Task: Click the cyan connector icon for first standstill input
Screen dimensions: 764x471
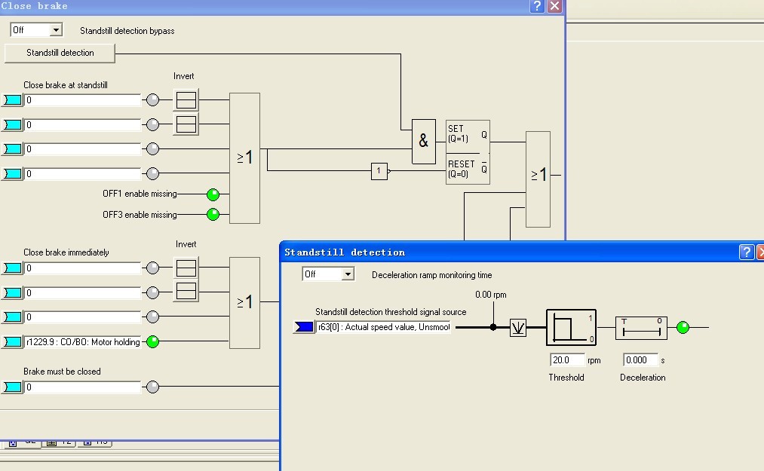Action: 12,99
